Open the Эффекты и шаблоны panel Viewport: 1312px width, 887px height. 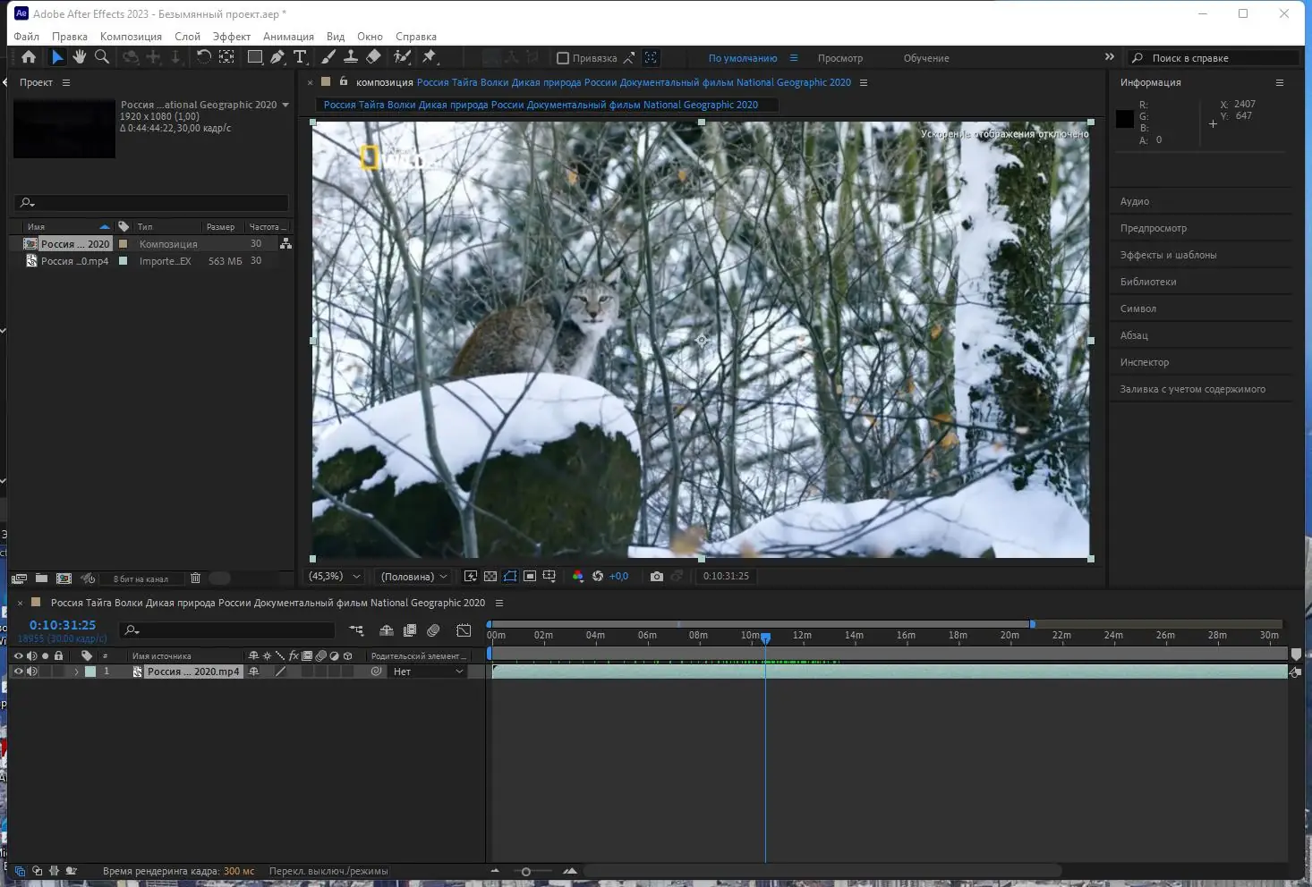click(x=1168, y=255)
